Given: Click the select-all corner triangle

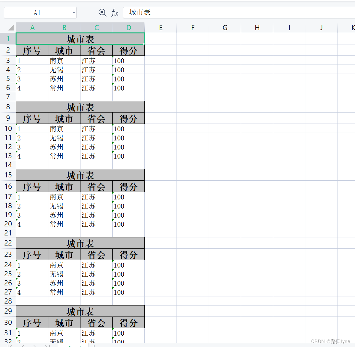Looking at the screenshot, I should [11, 28].
